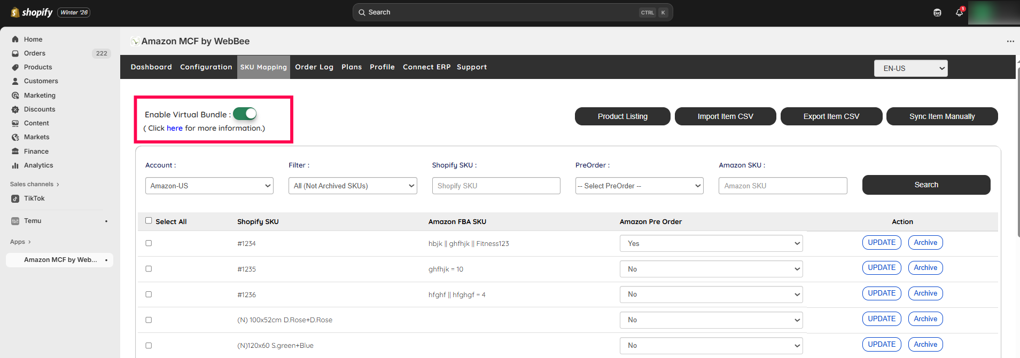Open the notifications bell icon
The width and height of the screenshot is (1020, 358).
(959, 13)
